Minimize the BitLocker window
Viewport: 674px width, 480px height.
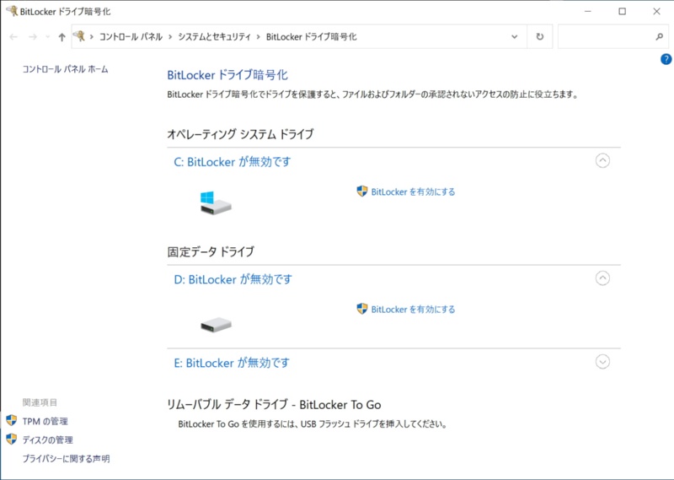click(588, 12)
